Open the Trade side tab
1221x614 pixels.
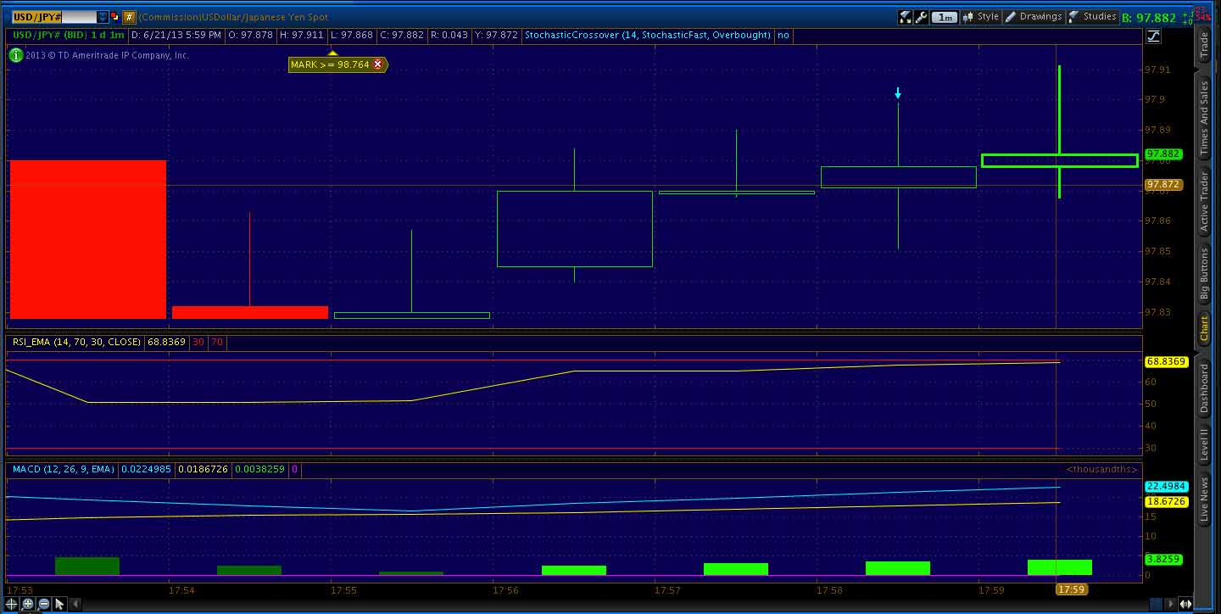pos(1203,45)
